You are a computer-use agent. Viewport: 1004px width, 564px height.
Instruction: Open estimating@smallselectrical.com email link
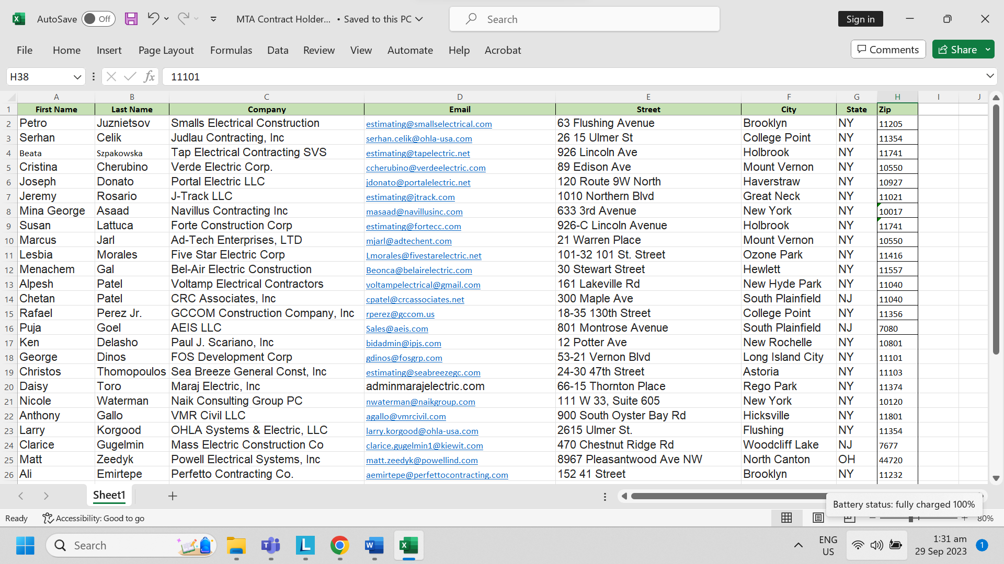click(x=429, y=124)
